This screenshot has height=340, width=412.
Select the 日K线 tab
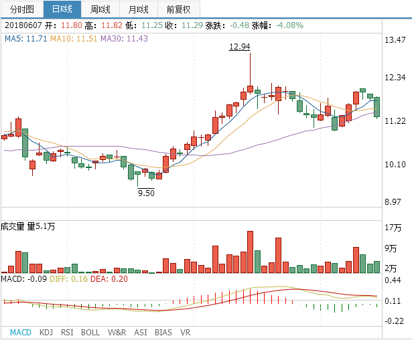tap(62, 9)
